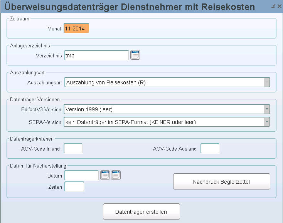Click the Version 1999 (leer) text
The height and width of the screenshot is (223, 283).
click(89, 109)
